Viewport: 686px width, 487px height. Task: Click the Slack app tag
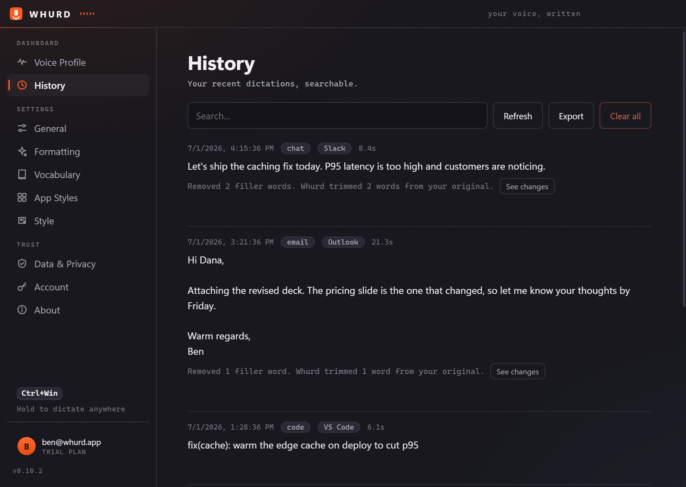pyautogui.click(x=334, y=148)
